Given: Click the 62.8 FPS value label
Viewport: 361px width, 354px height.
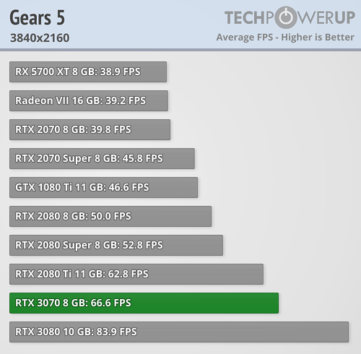Looking at the screenshot, I should 129,274.
